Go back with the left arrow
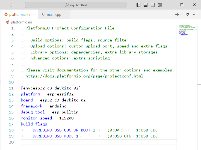Image resolution: width=201 pixels, height=150 pixels. pyautogui.click(x=12, y=5)
